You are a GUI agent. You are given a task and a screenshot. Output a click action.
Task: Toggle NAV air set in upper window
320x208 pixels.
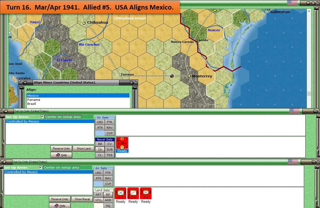[x=110, y=128]
